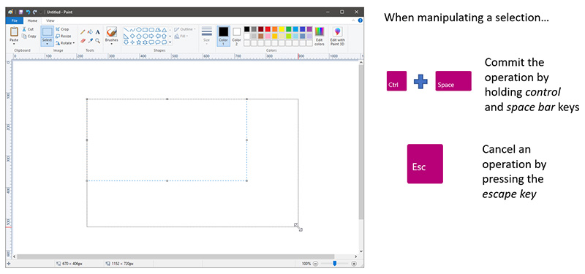The image size is (585, 274).
Task: Expand the Brushes dropdown
Action: coord(111,44)
